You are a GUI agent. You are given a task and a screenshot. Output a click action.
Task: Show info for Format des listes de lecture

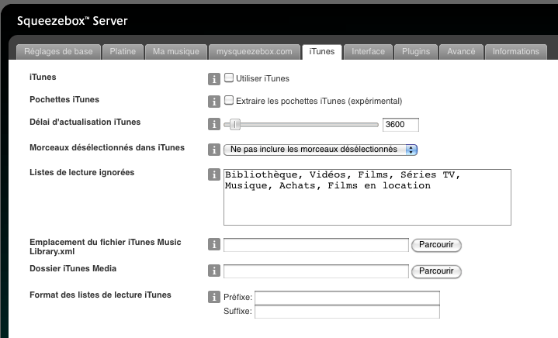pyautogui.click(x=214, y=297)
